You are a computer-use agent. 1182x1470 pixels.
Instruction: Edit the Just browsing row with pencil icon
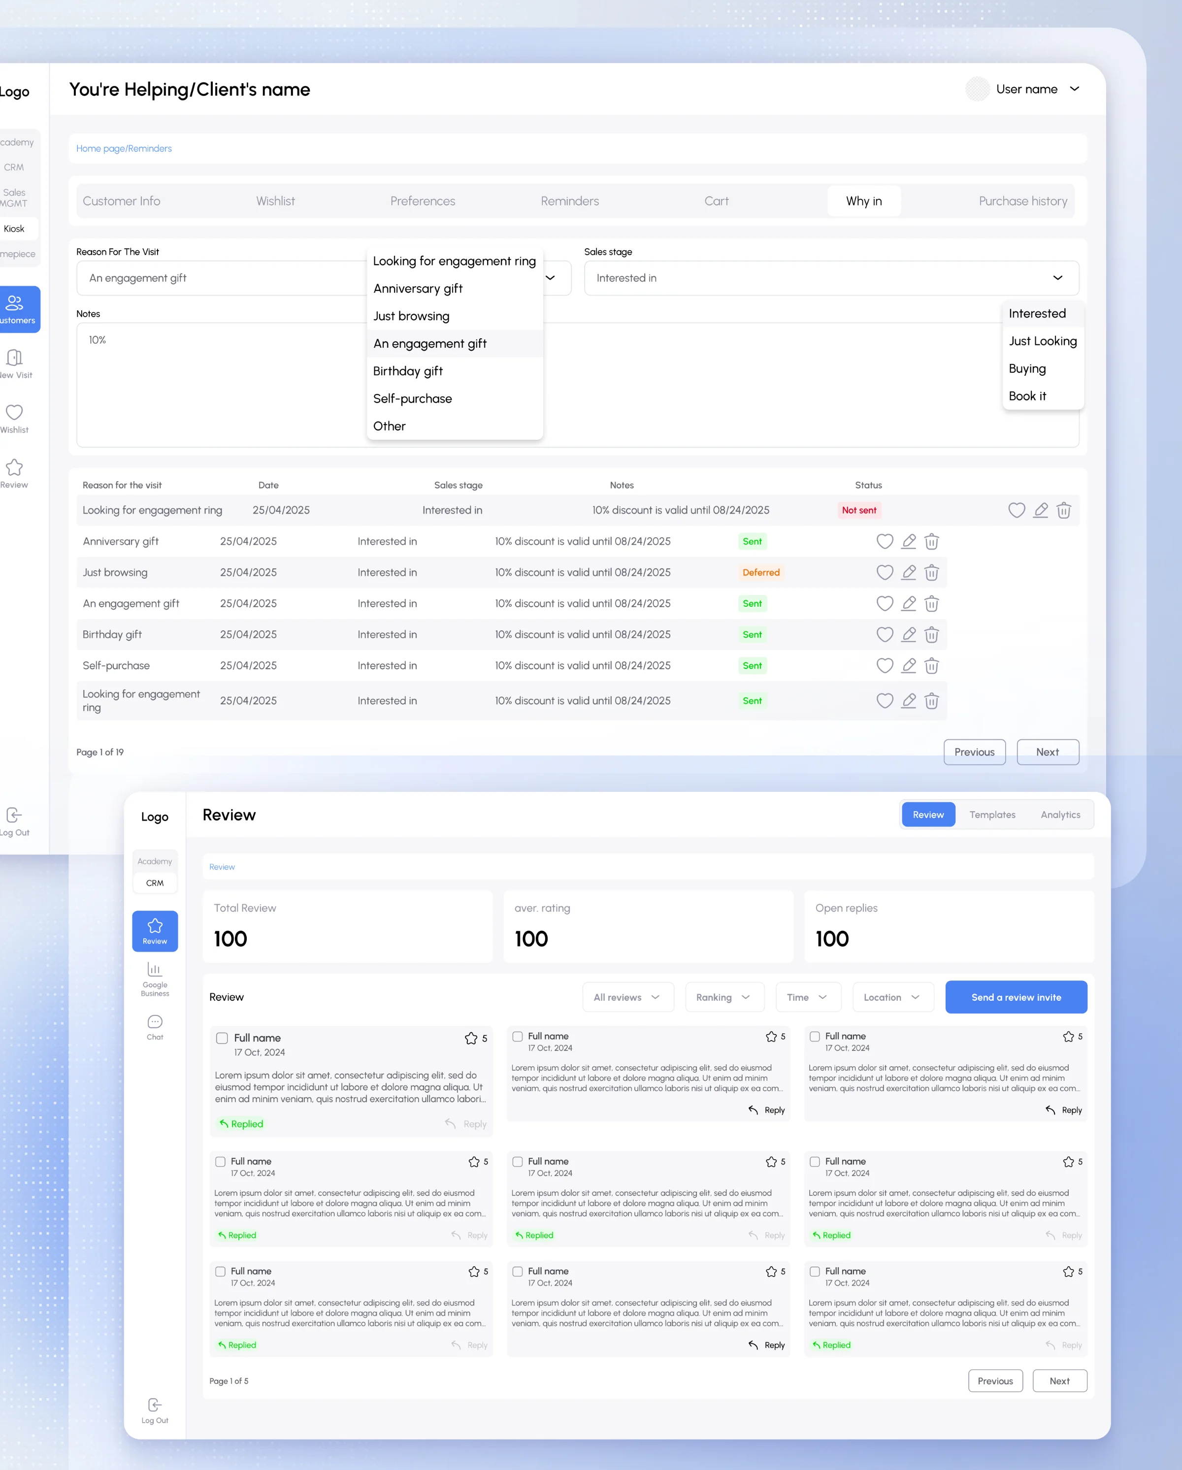(x=909, y=572)
